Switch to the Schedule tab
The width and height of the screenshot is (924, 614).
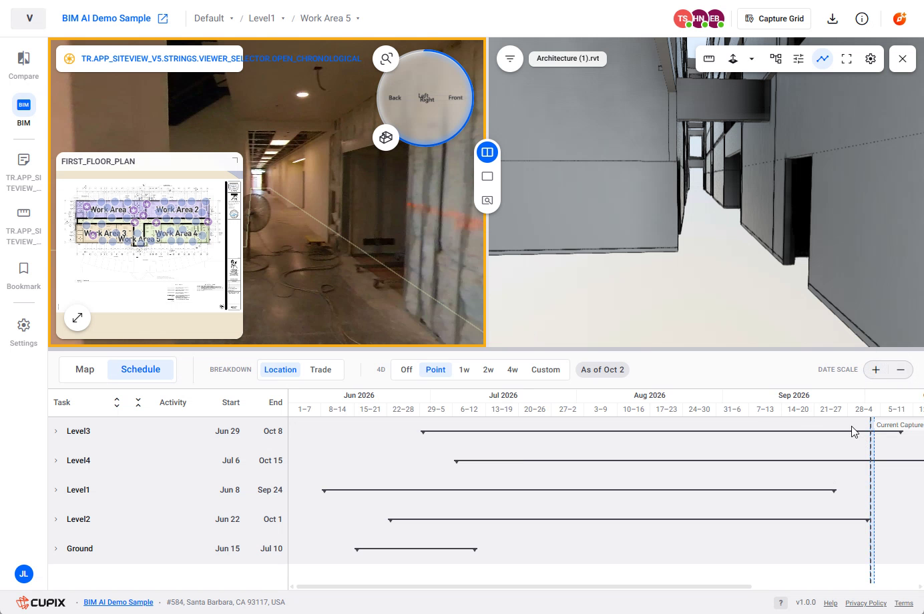(x=140, y=369)
